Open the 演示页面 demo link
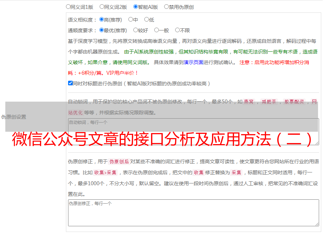Image resolution: width=323 pixels, height=233 pixels. (x=194, y=62)
